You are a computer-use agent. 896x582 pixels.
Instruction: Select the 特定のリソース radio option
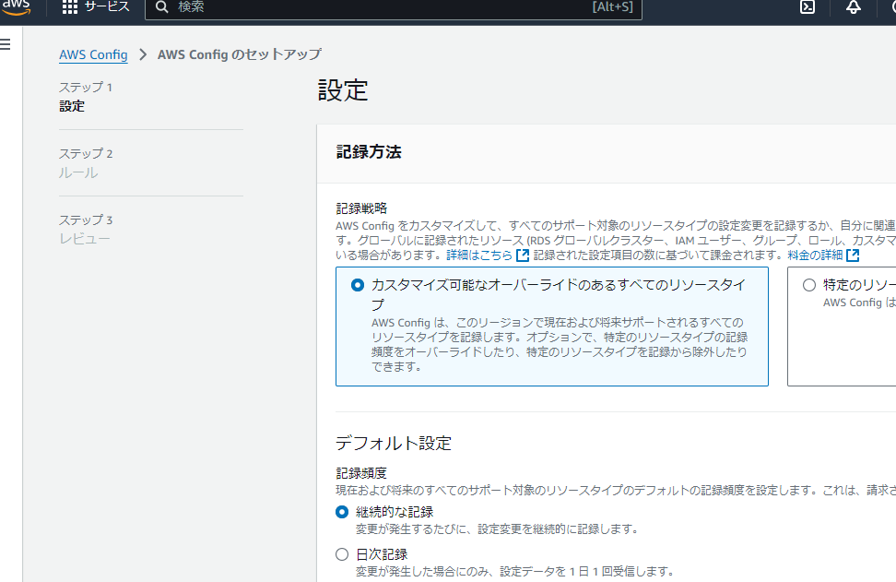pos(809,285)
